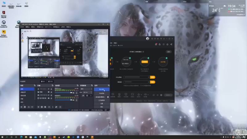Image resolution: width=247 pixels, height=139 pixels.
Task: Open advanced audio properties in mixer toolbar
Action: tap(56, 107)
